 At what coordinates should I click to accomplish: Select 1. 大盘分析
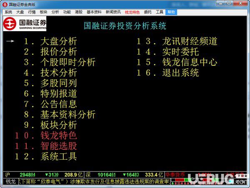50,42
